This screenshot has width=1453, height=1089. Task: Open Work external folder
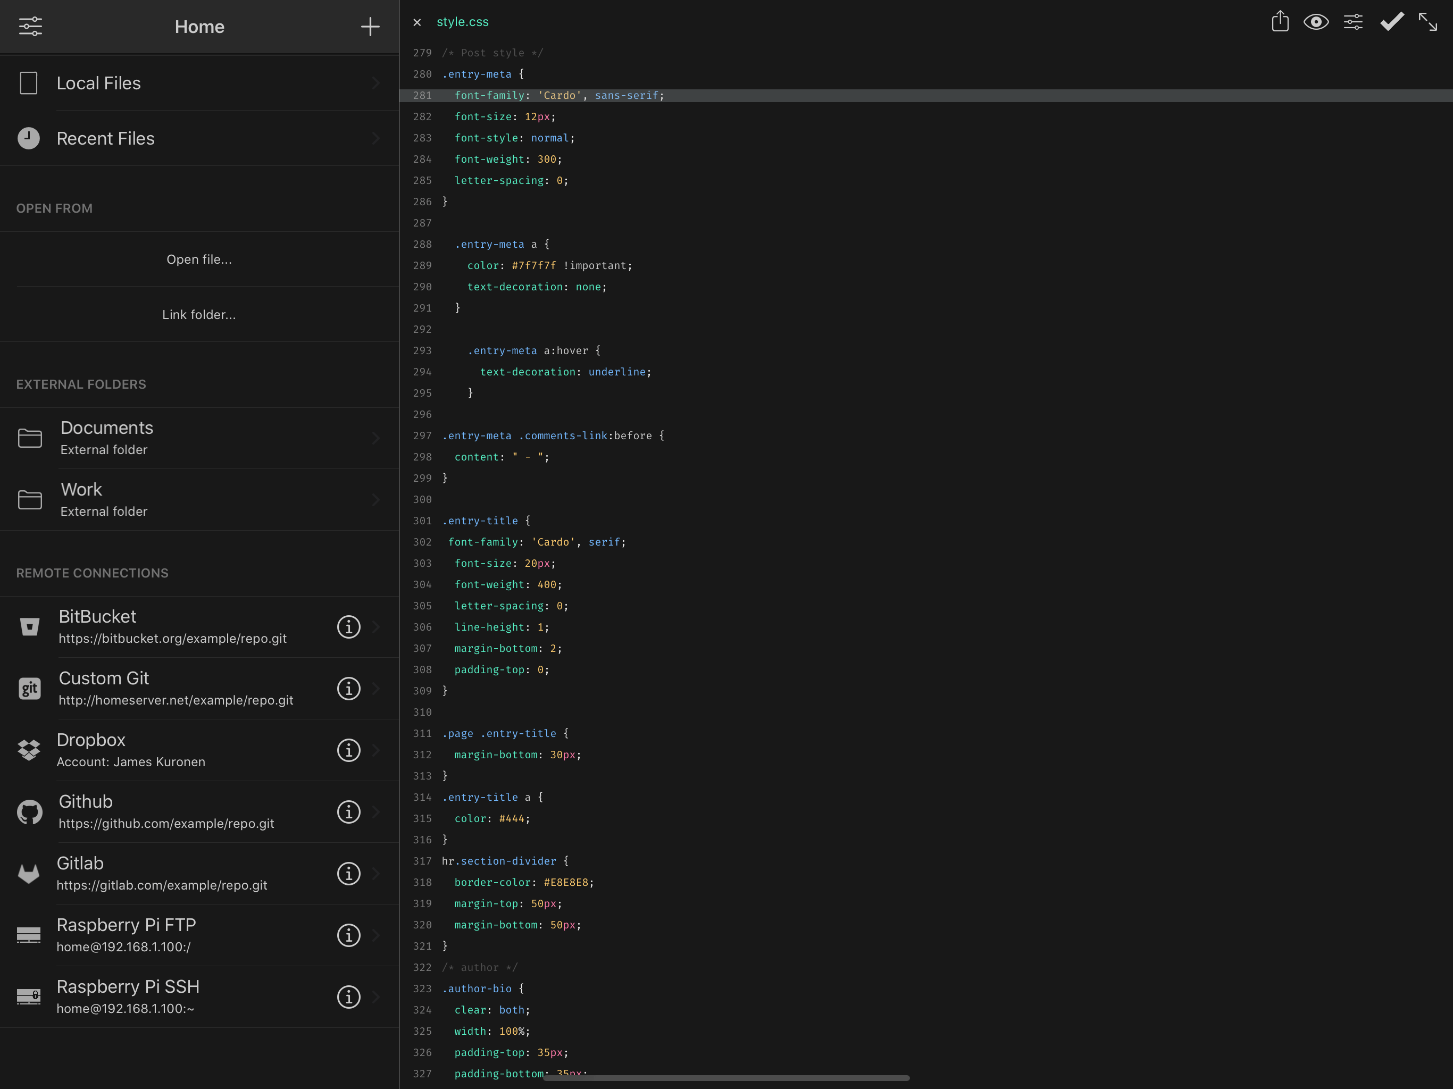pyautogui.click(x=199, y=499)
